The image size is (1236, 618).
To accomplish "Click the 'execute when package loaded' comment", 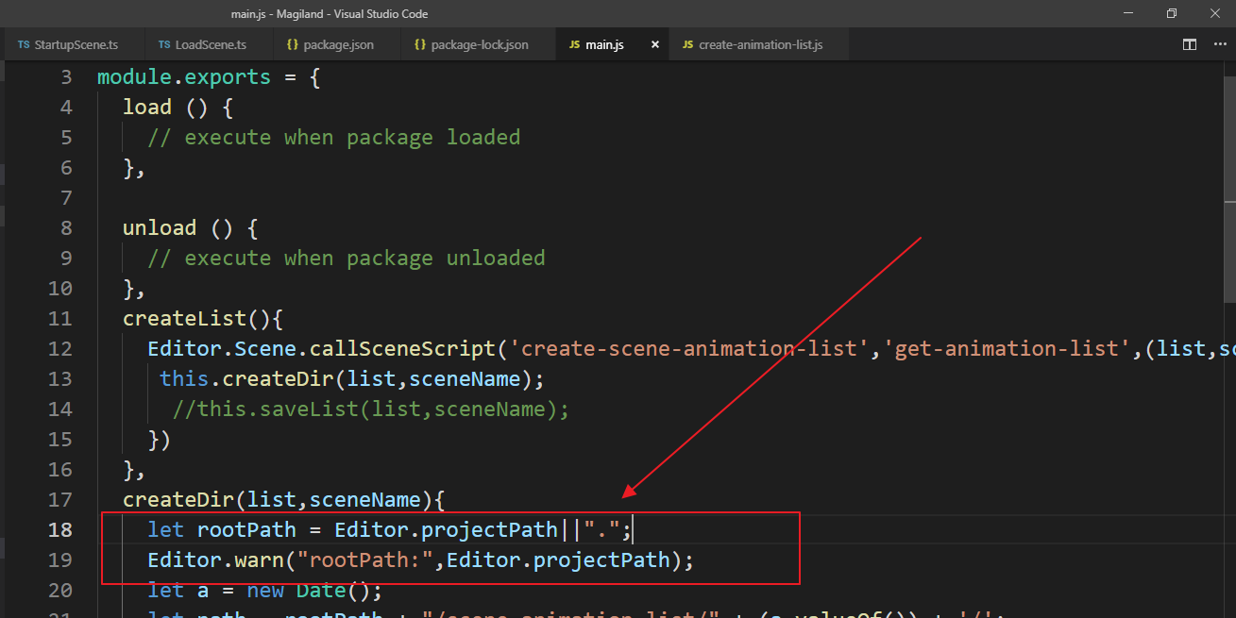I will pos(351,137).
